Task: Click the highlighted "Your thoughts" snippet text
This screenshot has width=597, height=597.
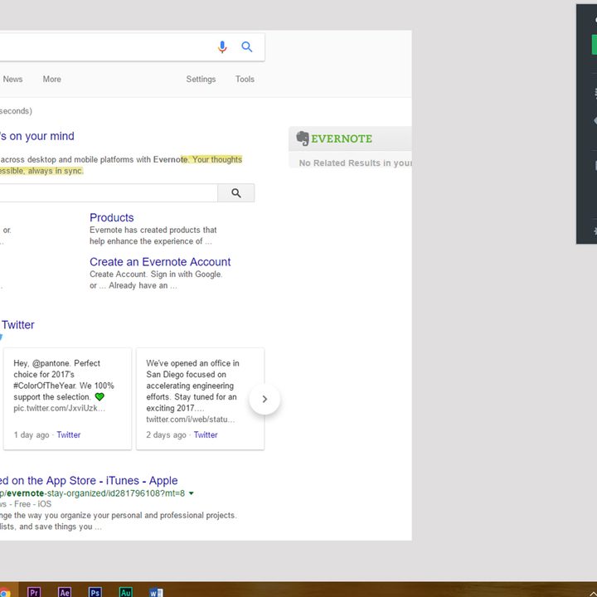Action: point(217,159)
